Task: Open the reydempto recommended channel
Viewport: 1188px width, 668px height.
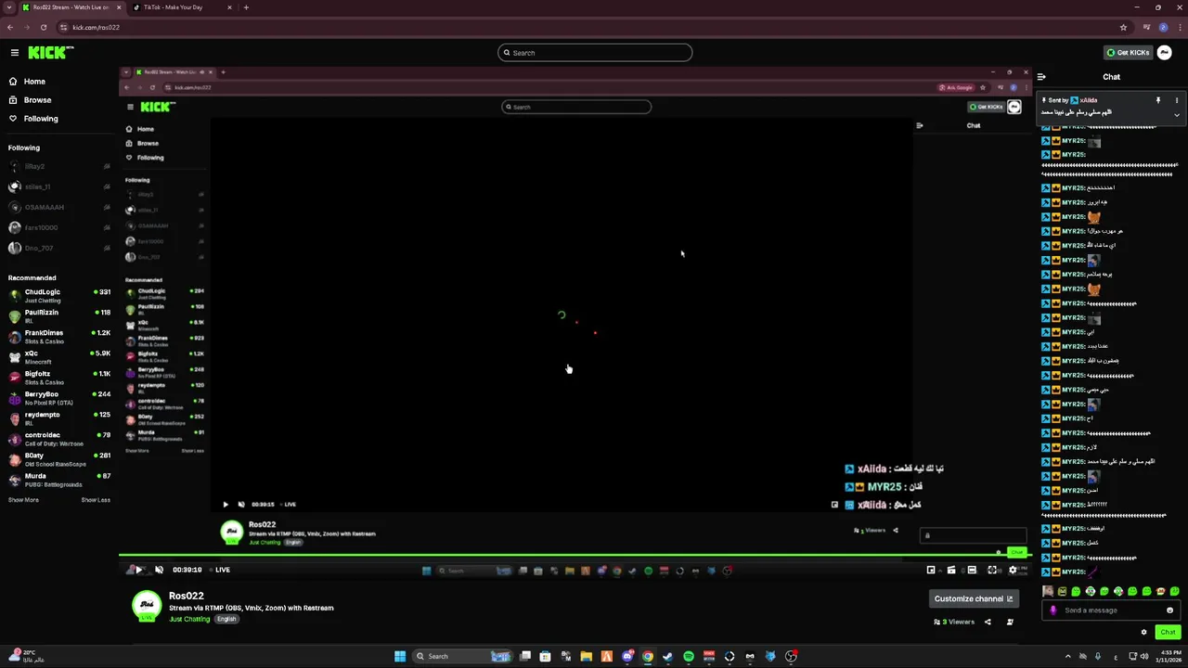Action: [59, 418]
